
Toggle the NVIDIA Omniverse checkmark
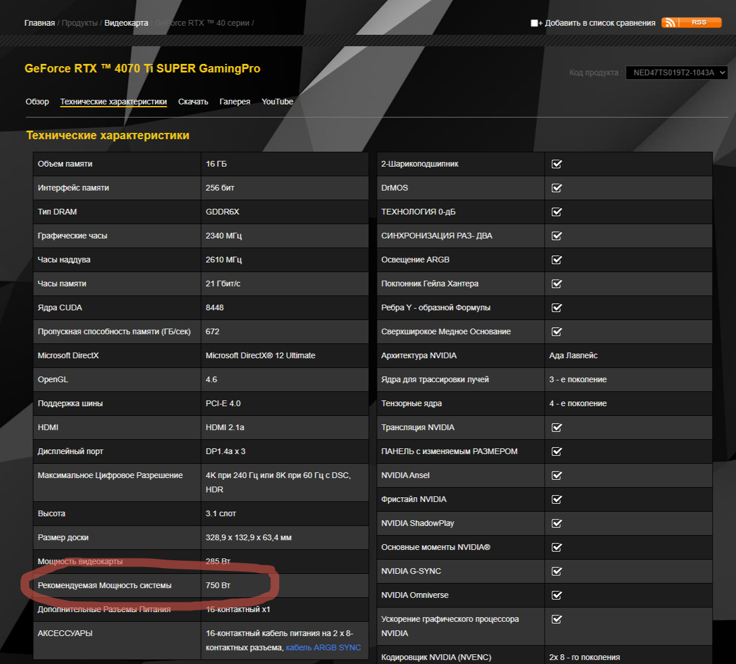pyautogui.click(x=557, y=596)
